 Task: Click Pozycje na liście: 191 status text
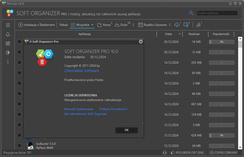point(17,153)
